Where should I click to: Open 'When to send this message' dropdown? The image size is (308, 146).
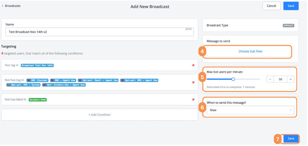tap(250, 110)
